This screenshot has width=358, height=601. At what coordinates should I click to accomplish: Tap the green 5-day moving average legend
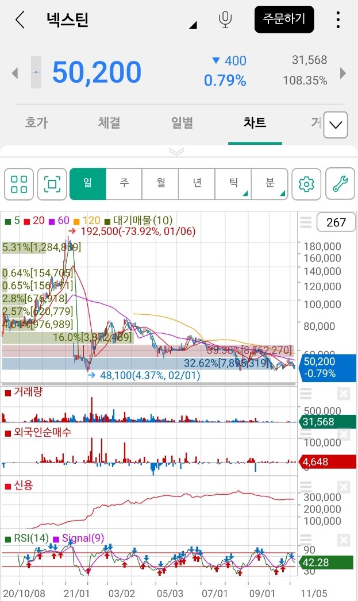tap(12, 221)
